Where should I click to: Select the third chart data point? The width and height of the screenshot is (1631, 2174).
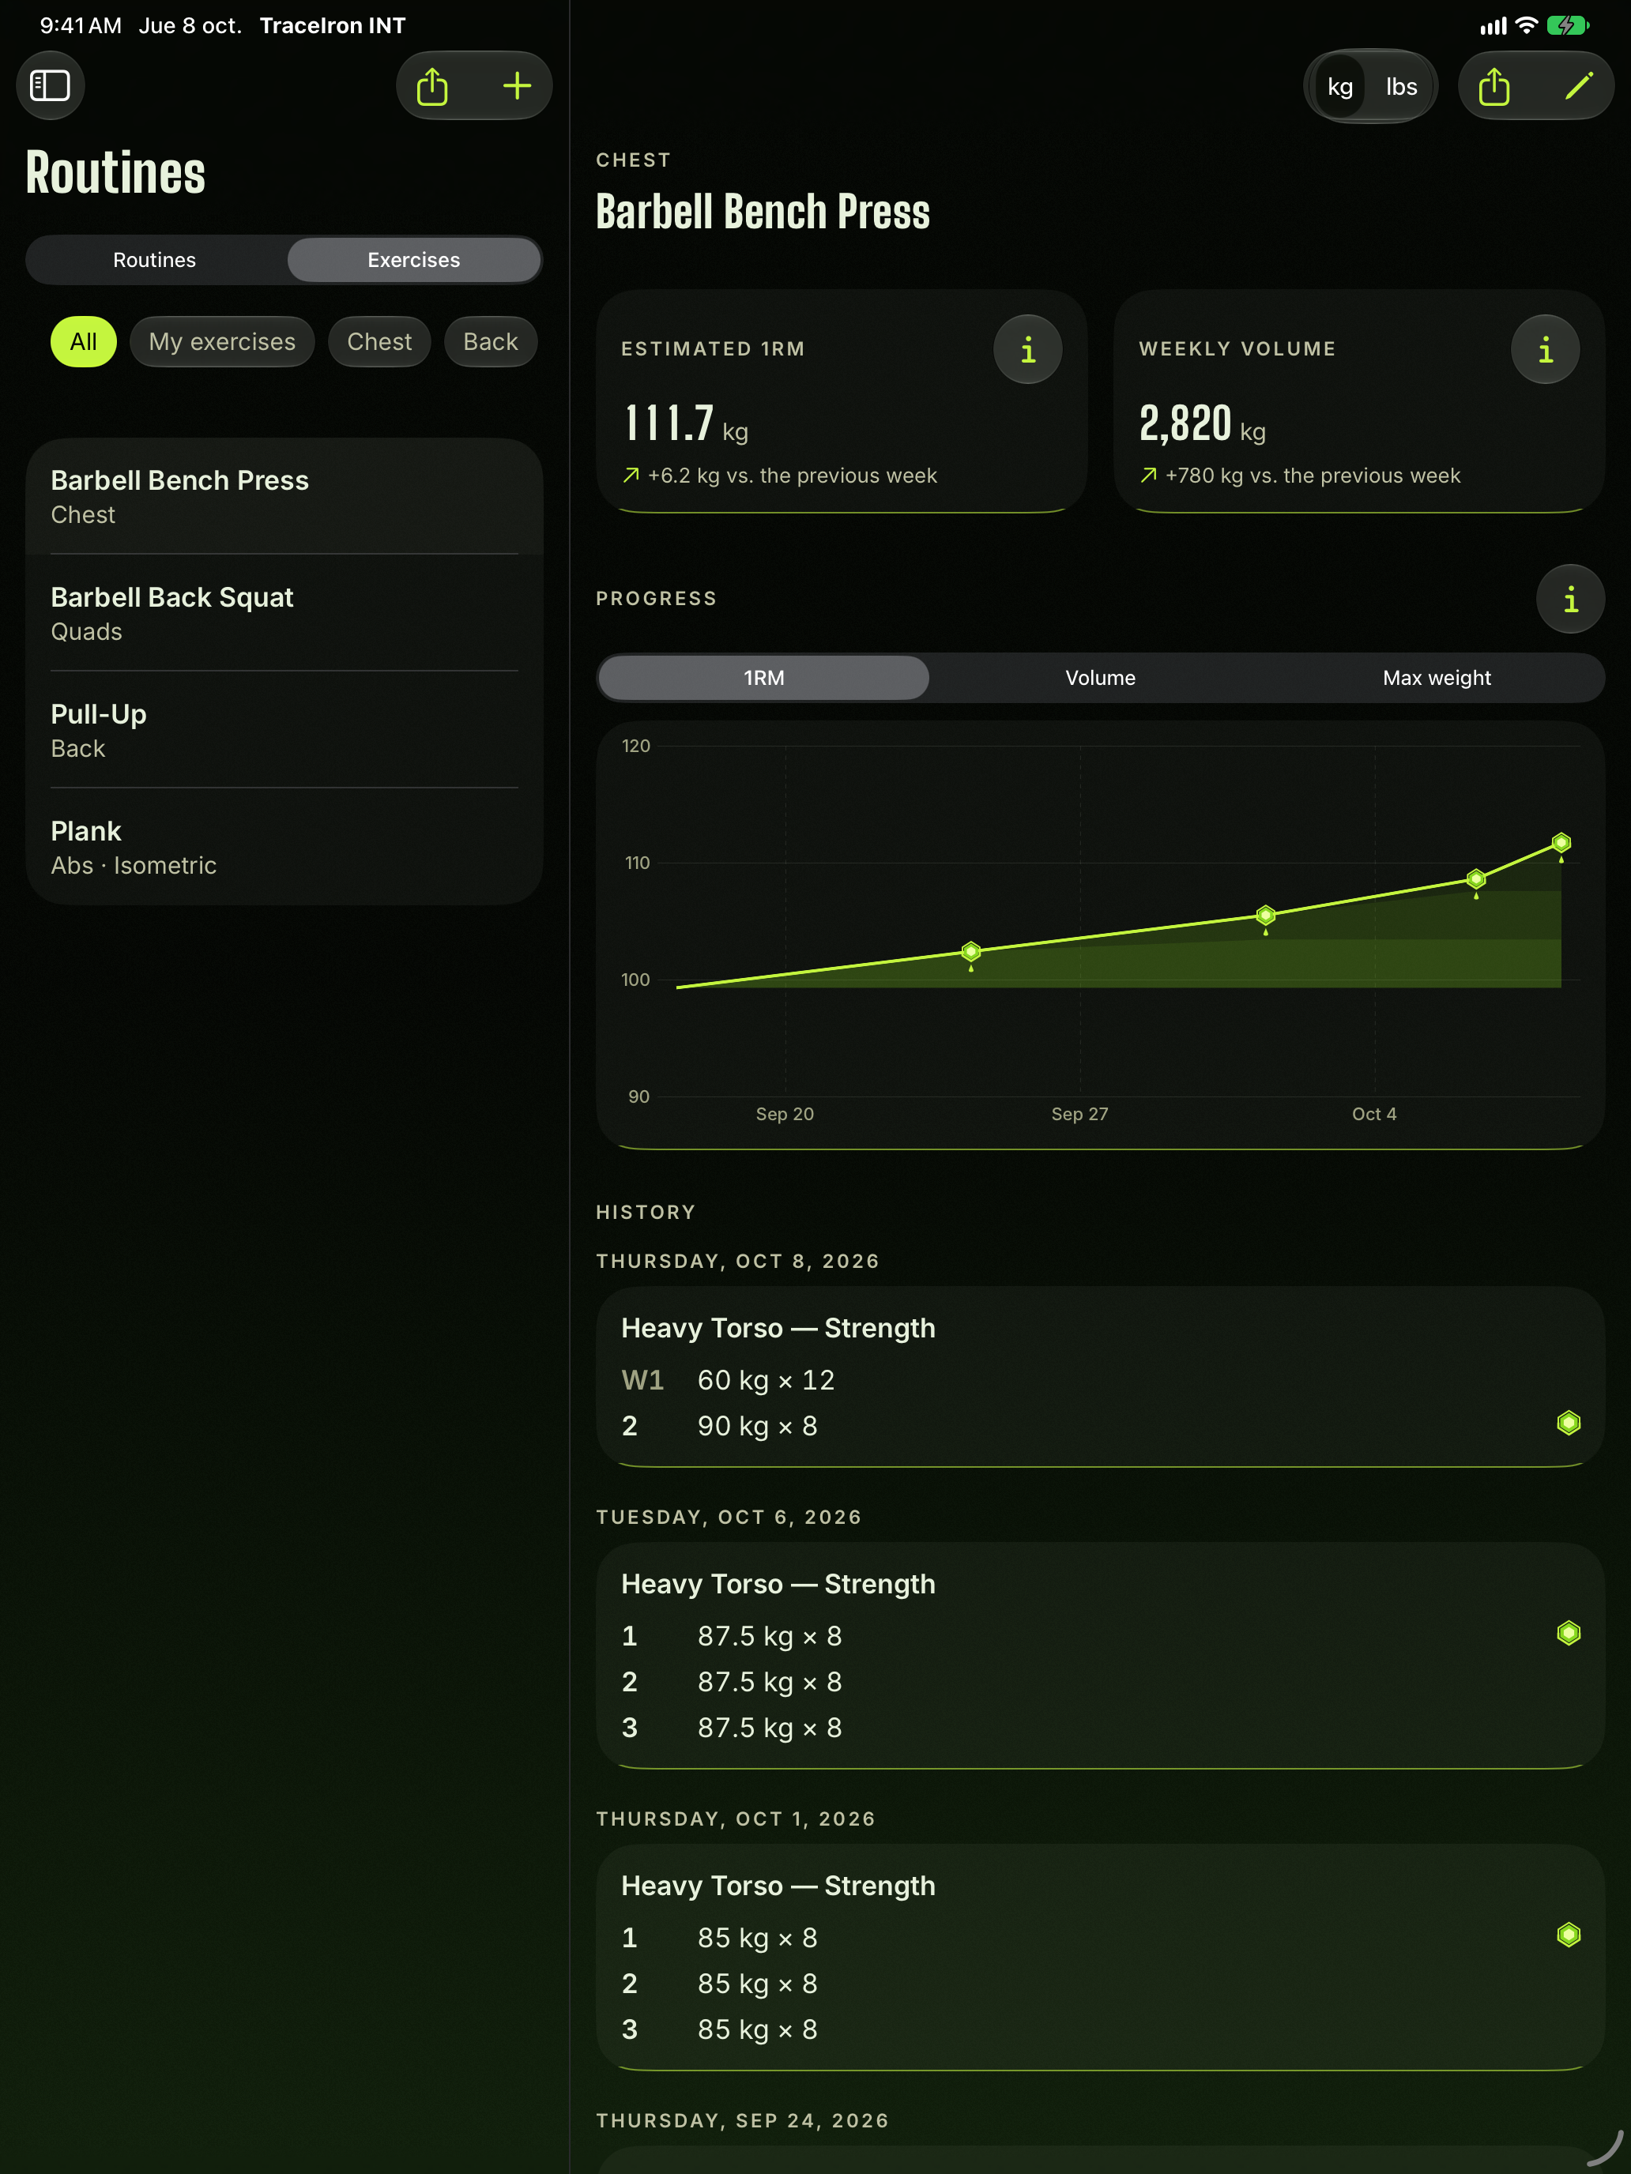click(x=1475, y=878)
